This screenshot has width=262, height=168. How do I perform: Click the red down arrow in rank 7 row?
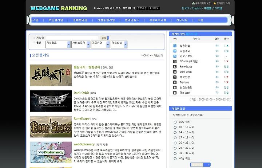click(227, 77)
